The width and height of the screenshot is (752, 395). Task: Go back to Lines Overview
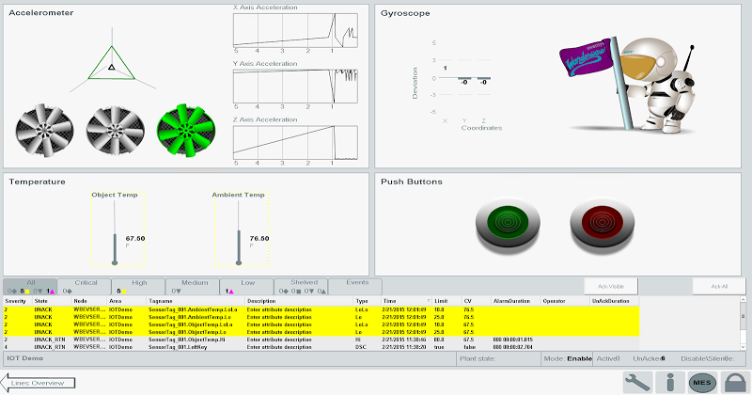point(38,383)
